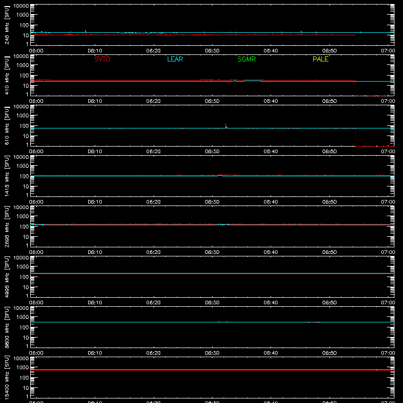Click the 100 y-axis value on 2695 MHz plot

[x=24, y=226]
